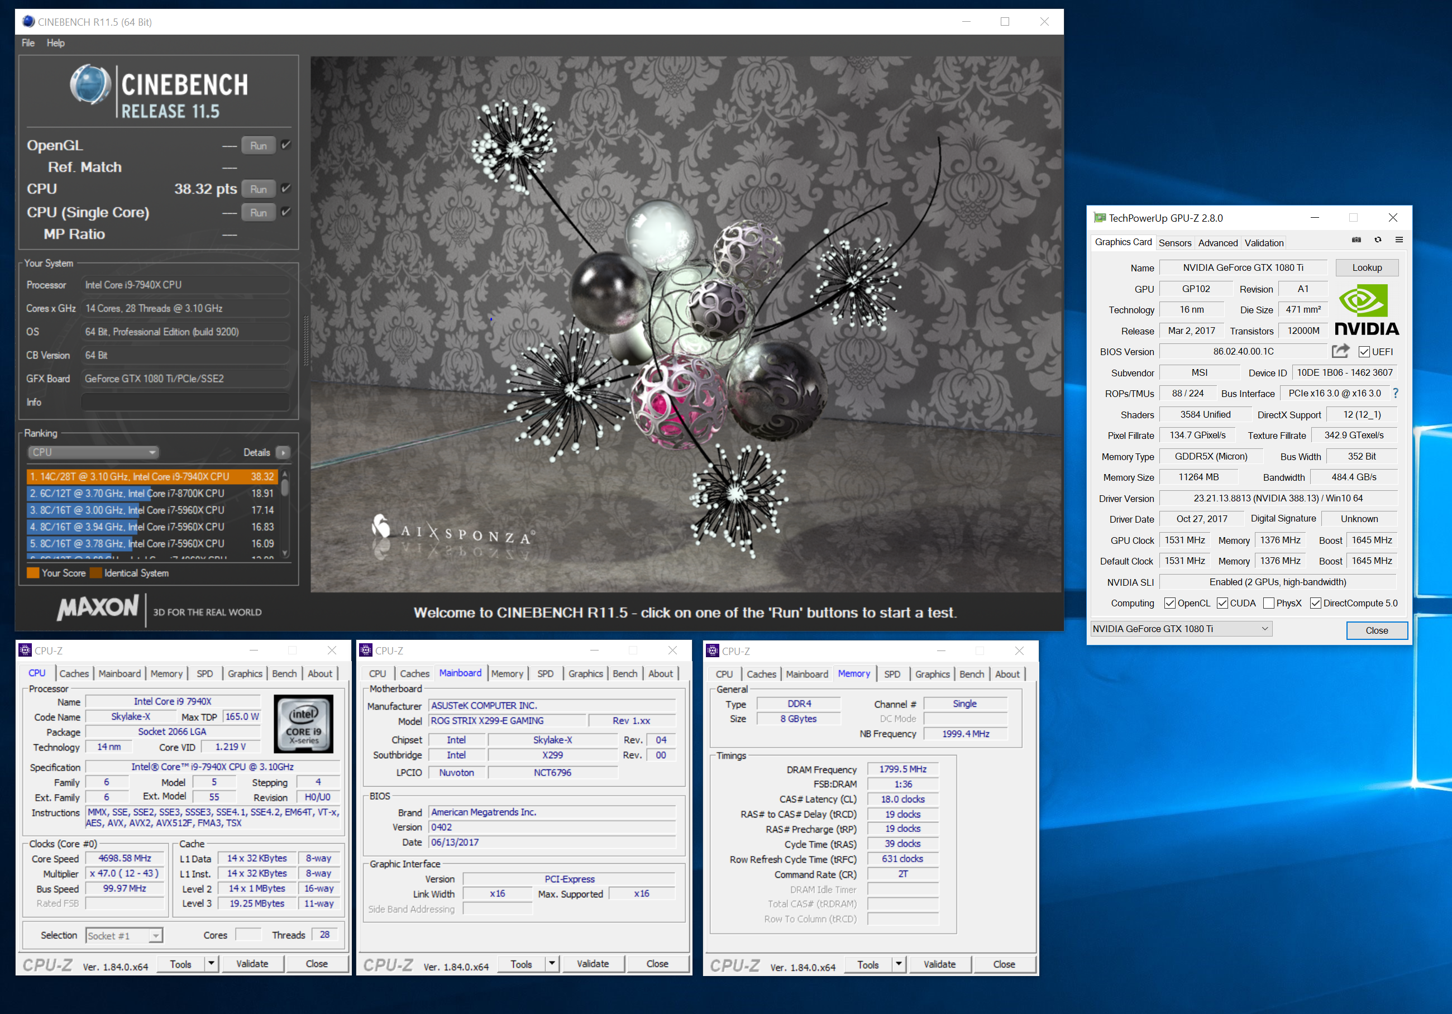
Task: Select ranking row 8C/16T @ 3.94 GHz
Action: click(x=152, y=527)
